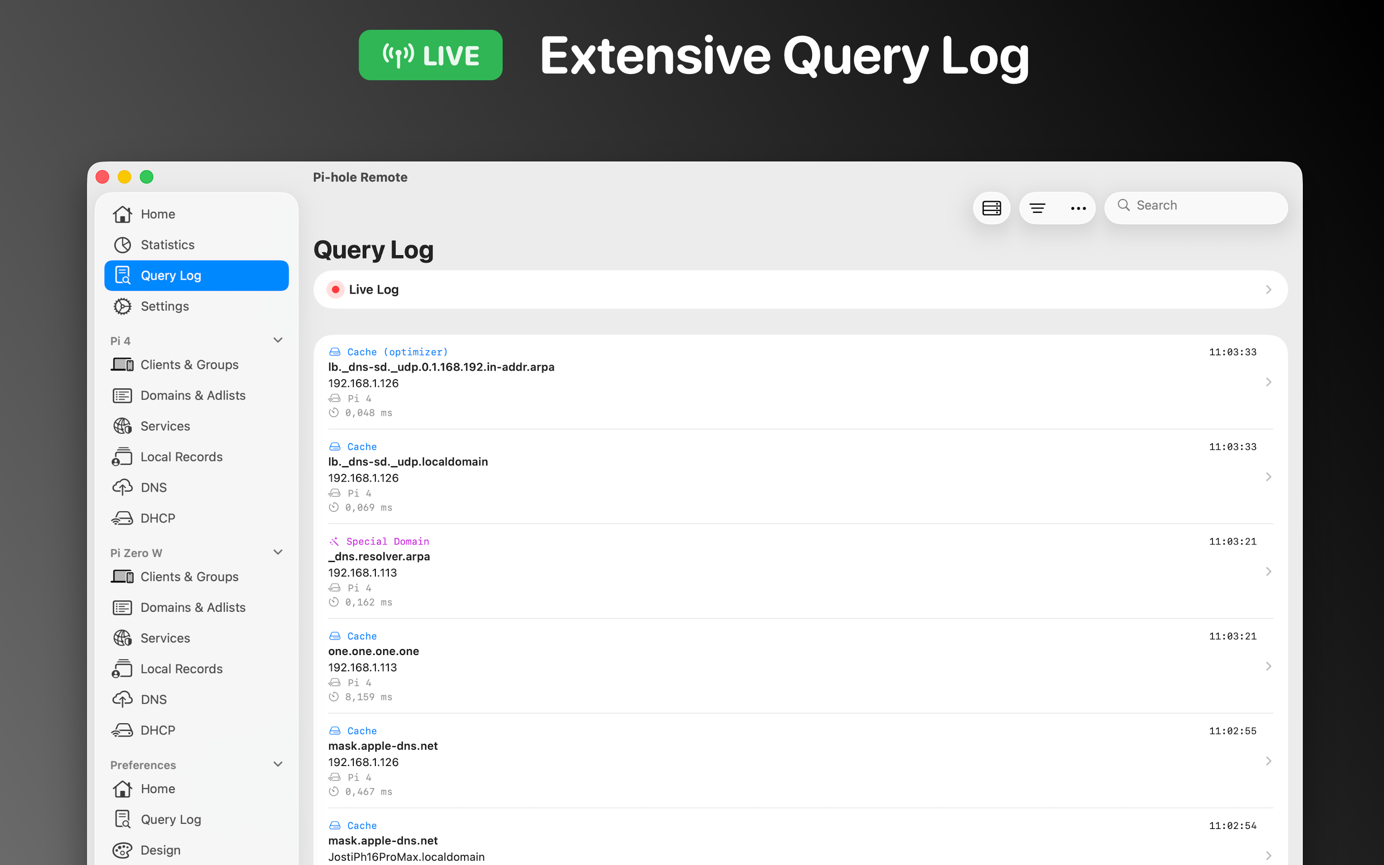This screenshot has width=1384, height=865.
Task: Click the Pi Zero W section header text
Action: pyautogui.click(x=136, y=553)
